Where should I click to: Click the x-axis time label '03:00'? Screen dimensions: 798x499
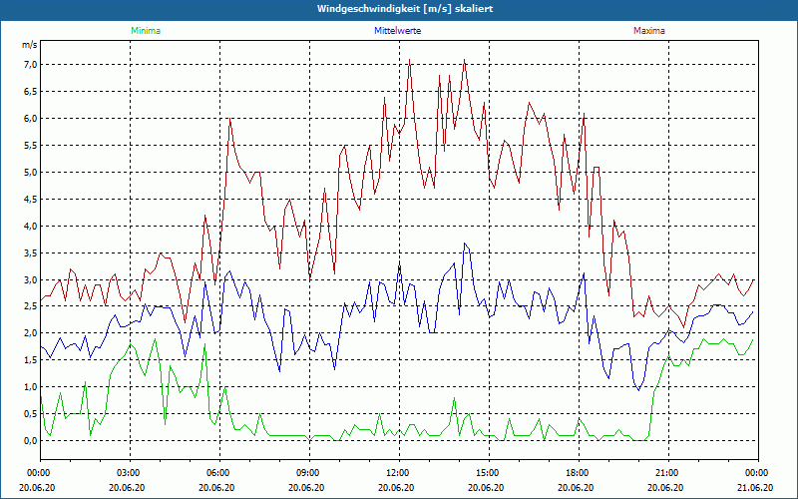(130, 473)
